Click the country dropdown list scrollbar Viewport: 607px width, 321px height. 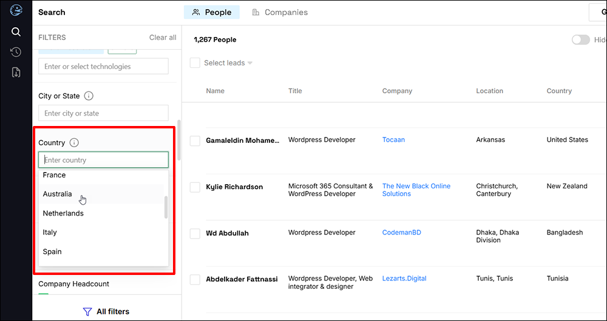coord(166,208)
